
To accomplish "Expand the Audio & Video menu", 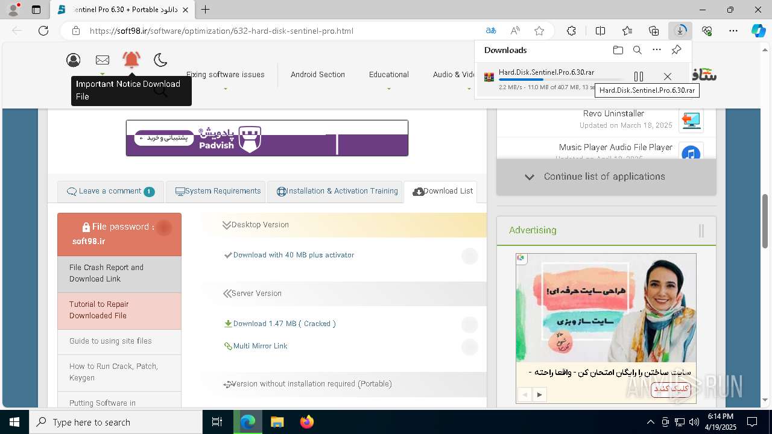I will [x=454, y=75].
